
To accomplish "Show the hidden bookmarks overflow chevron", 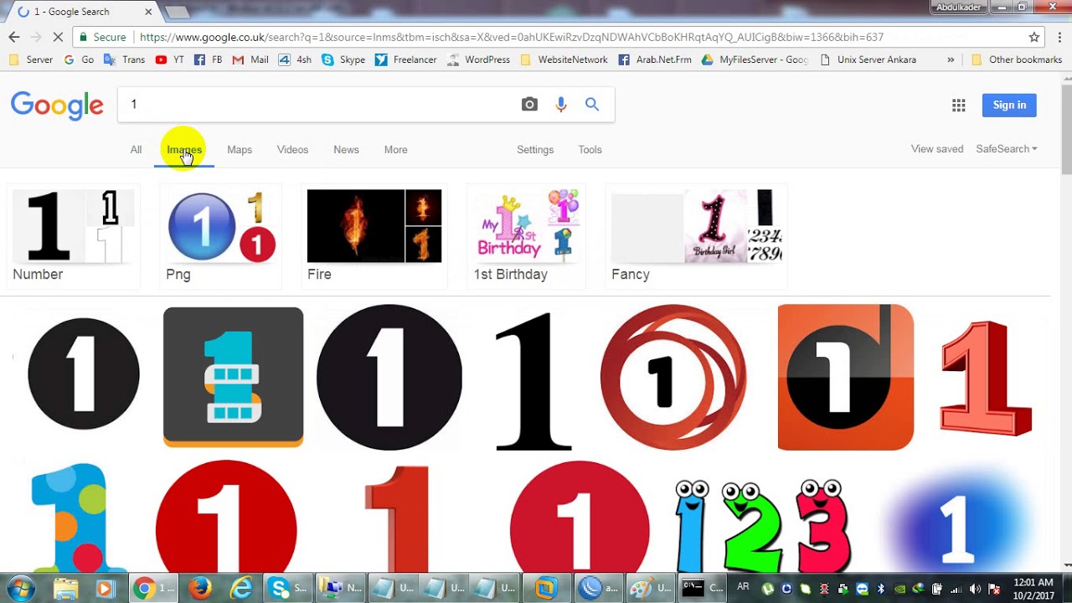I will pyautogui.click(x=951, y=60).
